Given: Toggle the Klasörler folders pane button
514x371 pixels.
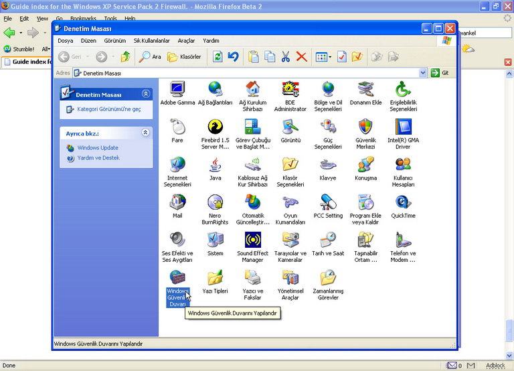Looking at the screenshot, I should 184,57.
